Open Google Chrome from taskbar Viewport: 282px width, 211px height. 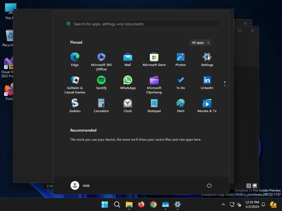[x=153, y=204]
